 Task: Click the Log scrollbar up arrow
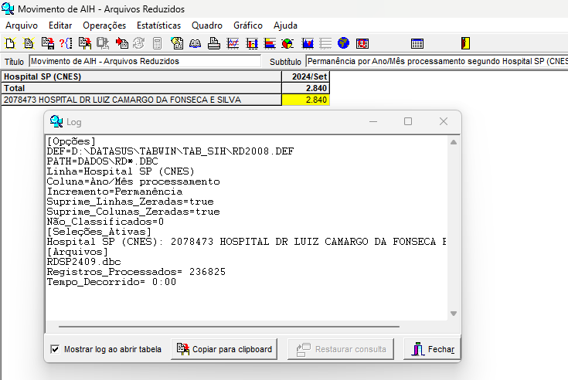(454, 142)
